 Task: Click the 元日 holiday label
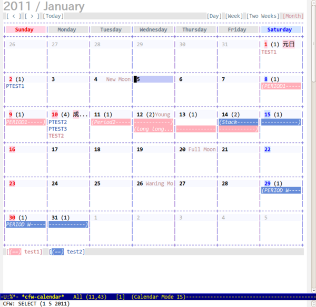[x=289, y=44]
